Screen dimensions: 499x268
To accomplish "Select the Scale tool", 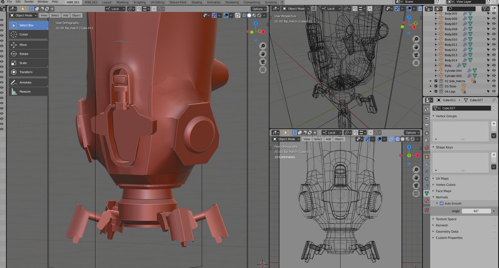I will pos(28,63).
